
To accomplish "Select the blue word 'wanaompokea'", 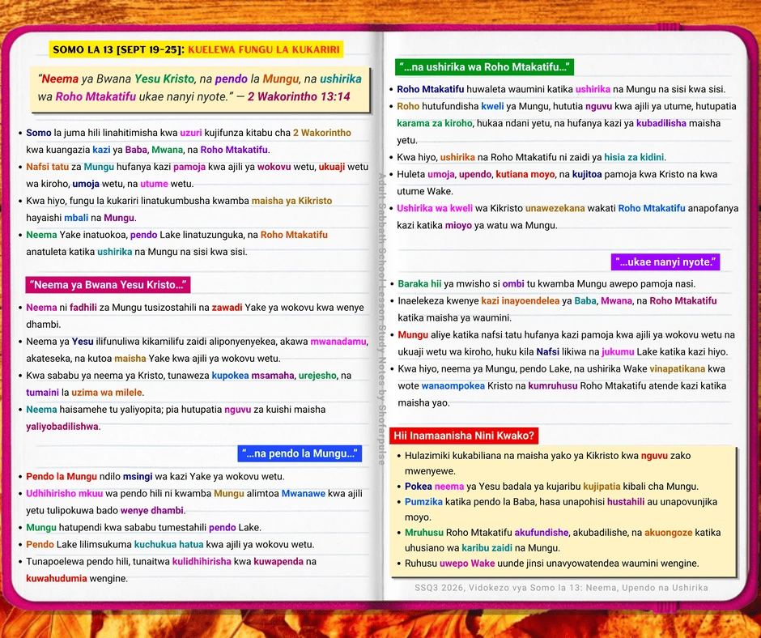I will [453, 385].
